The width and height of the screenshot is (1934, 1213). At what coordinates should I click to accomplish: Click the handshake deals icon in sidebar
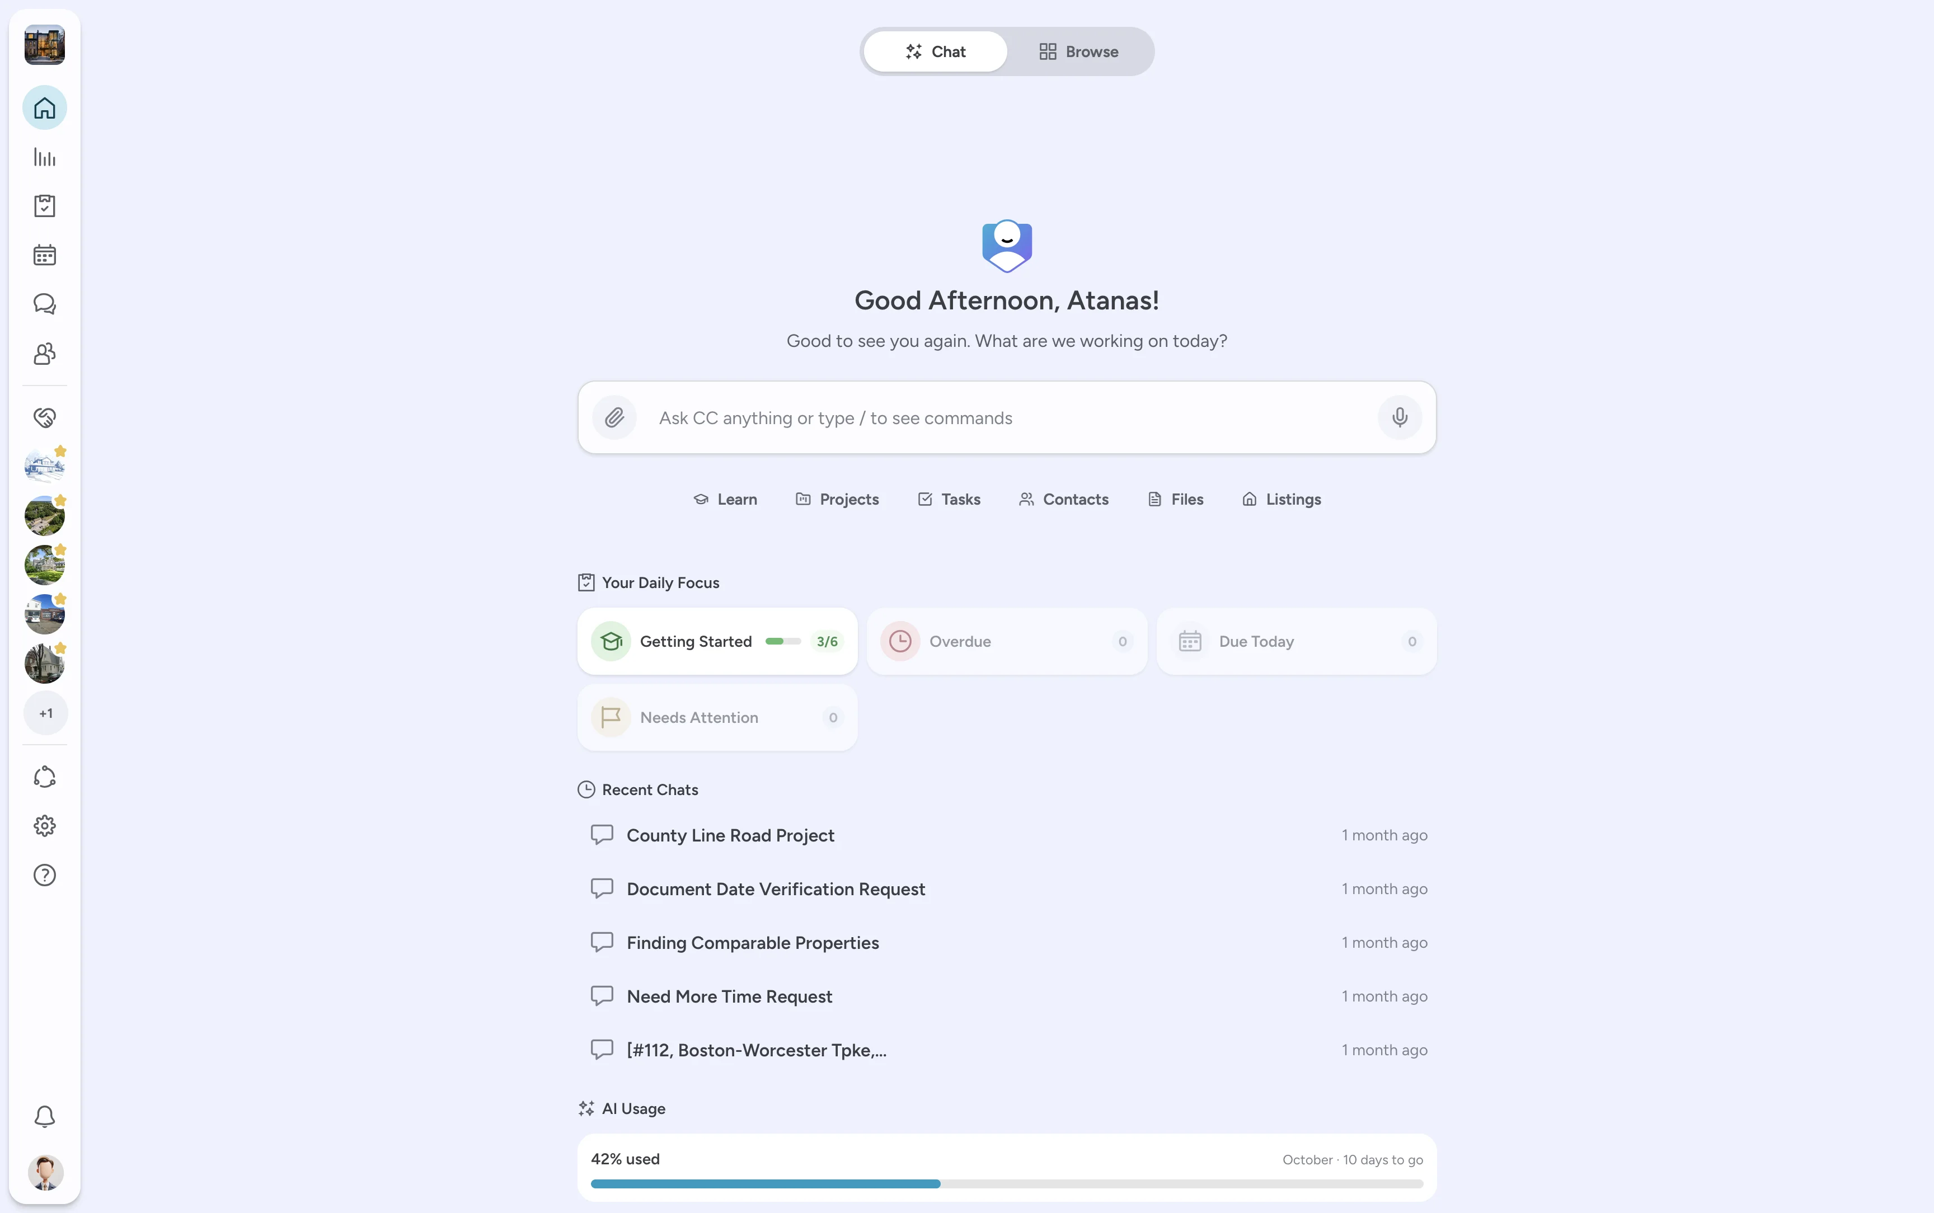pyautogui.click(x=45, y=417)
